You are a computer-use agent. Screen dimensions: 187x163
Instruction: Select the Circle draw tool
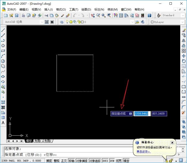pyautogui.click(x=3, y=61)
